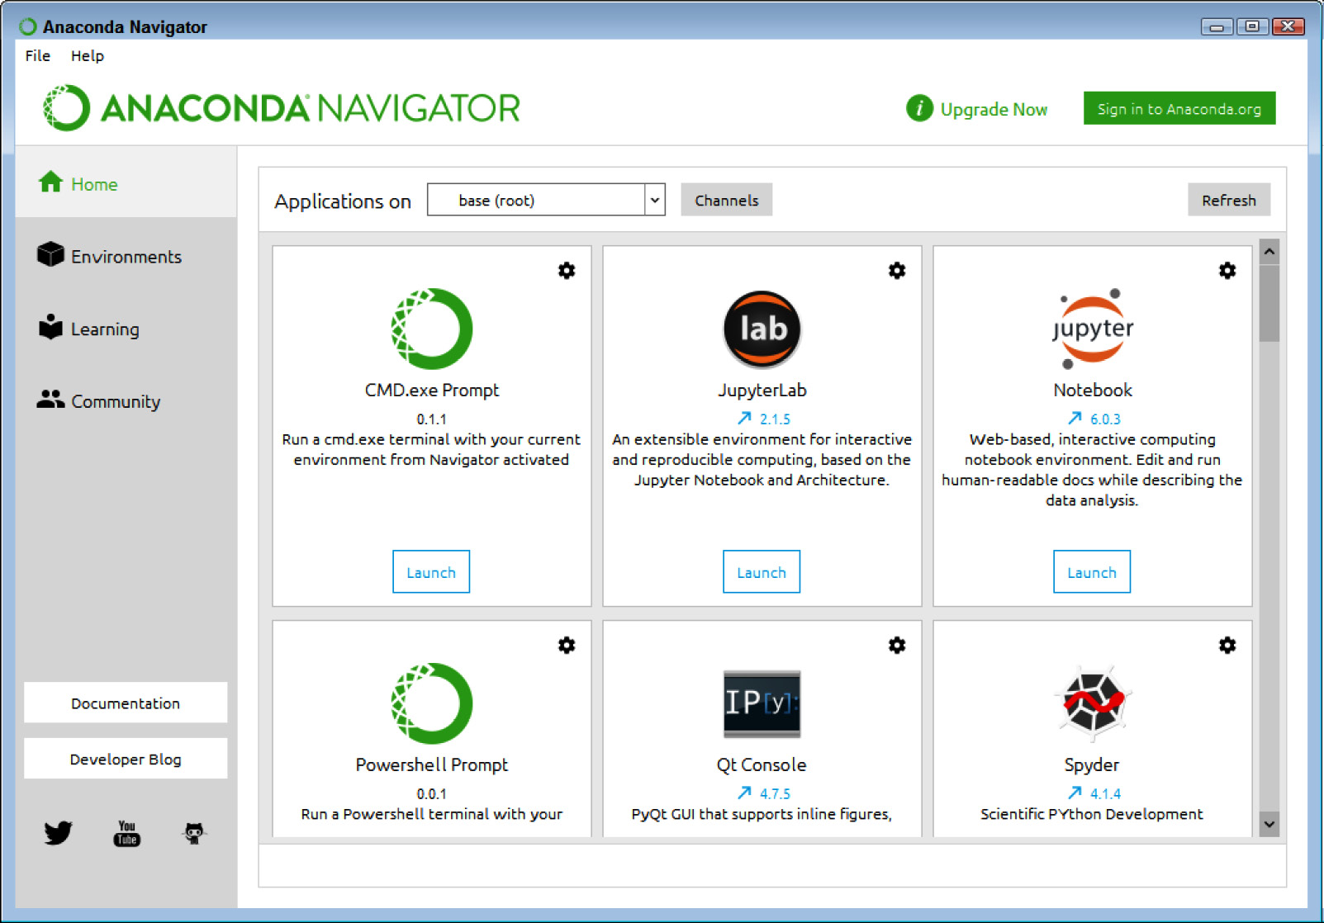Click the JupyterLab version 2.1.5 text
1324x923 pixels.
click(x=775, y=419)
